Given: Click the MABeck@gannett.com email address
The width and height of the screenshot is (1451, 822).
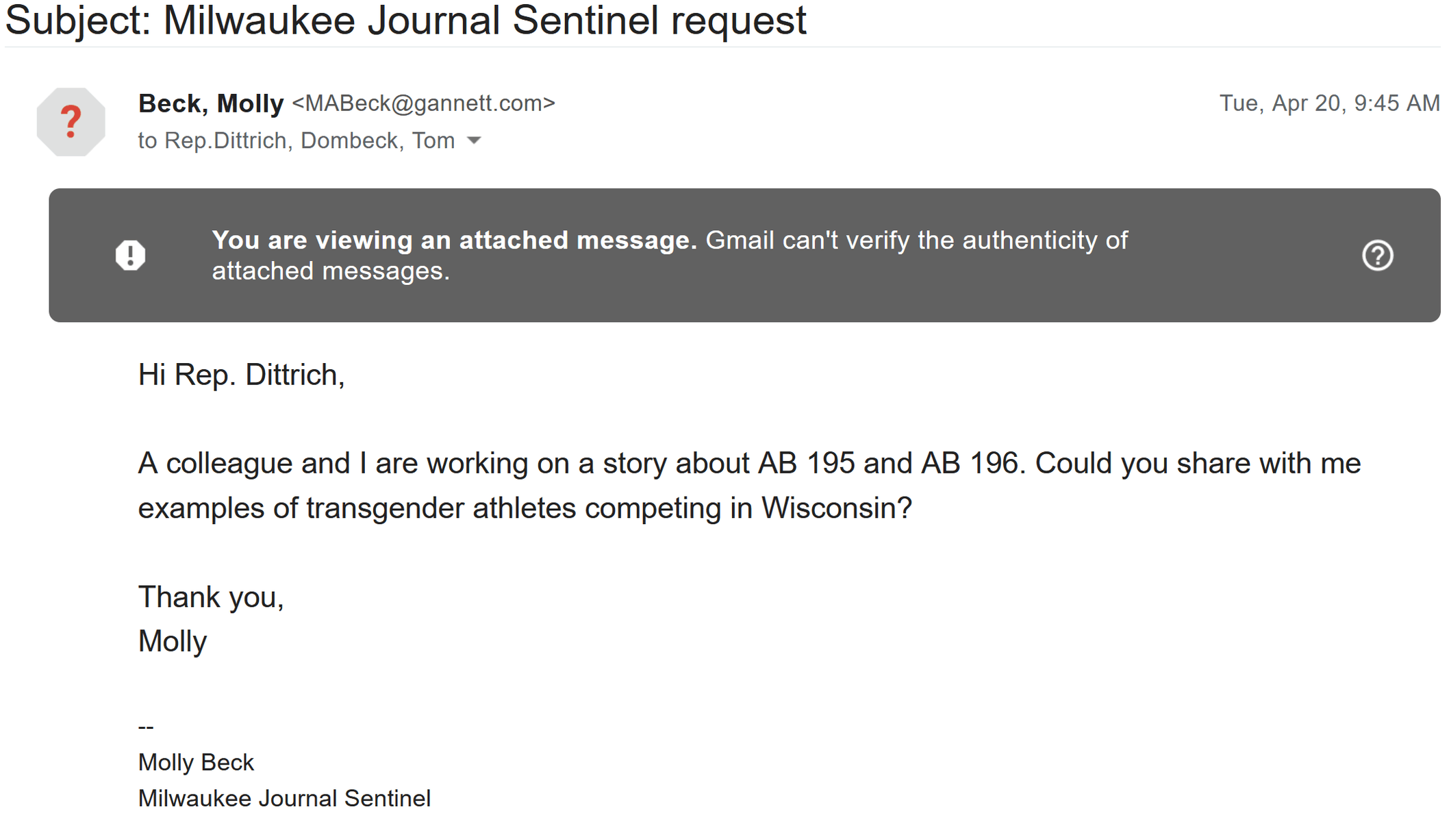Looking at the screenshot, I should coord(423,103).
